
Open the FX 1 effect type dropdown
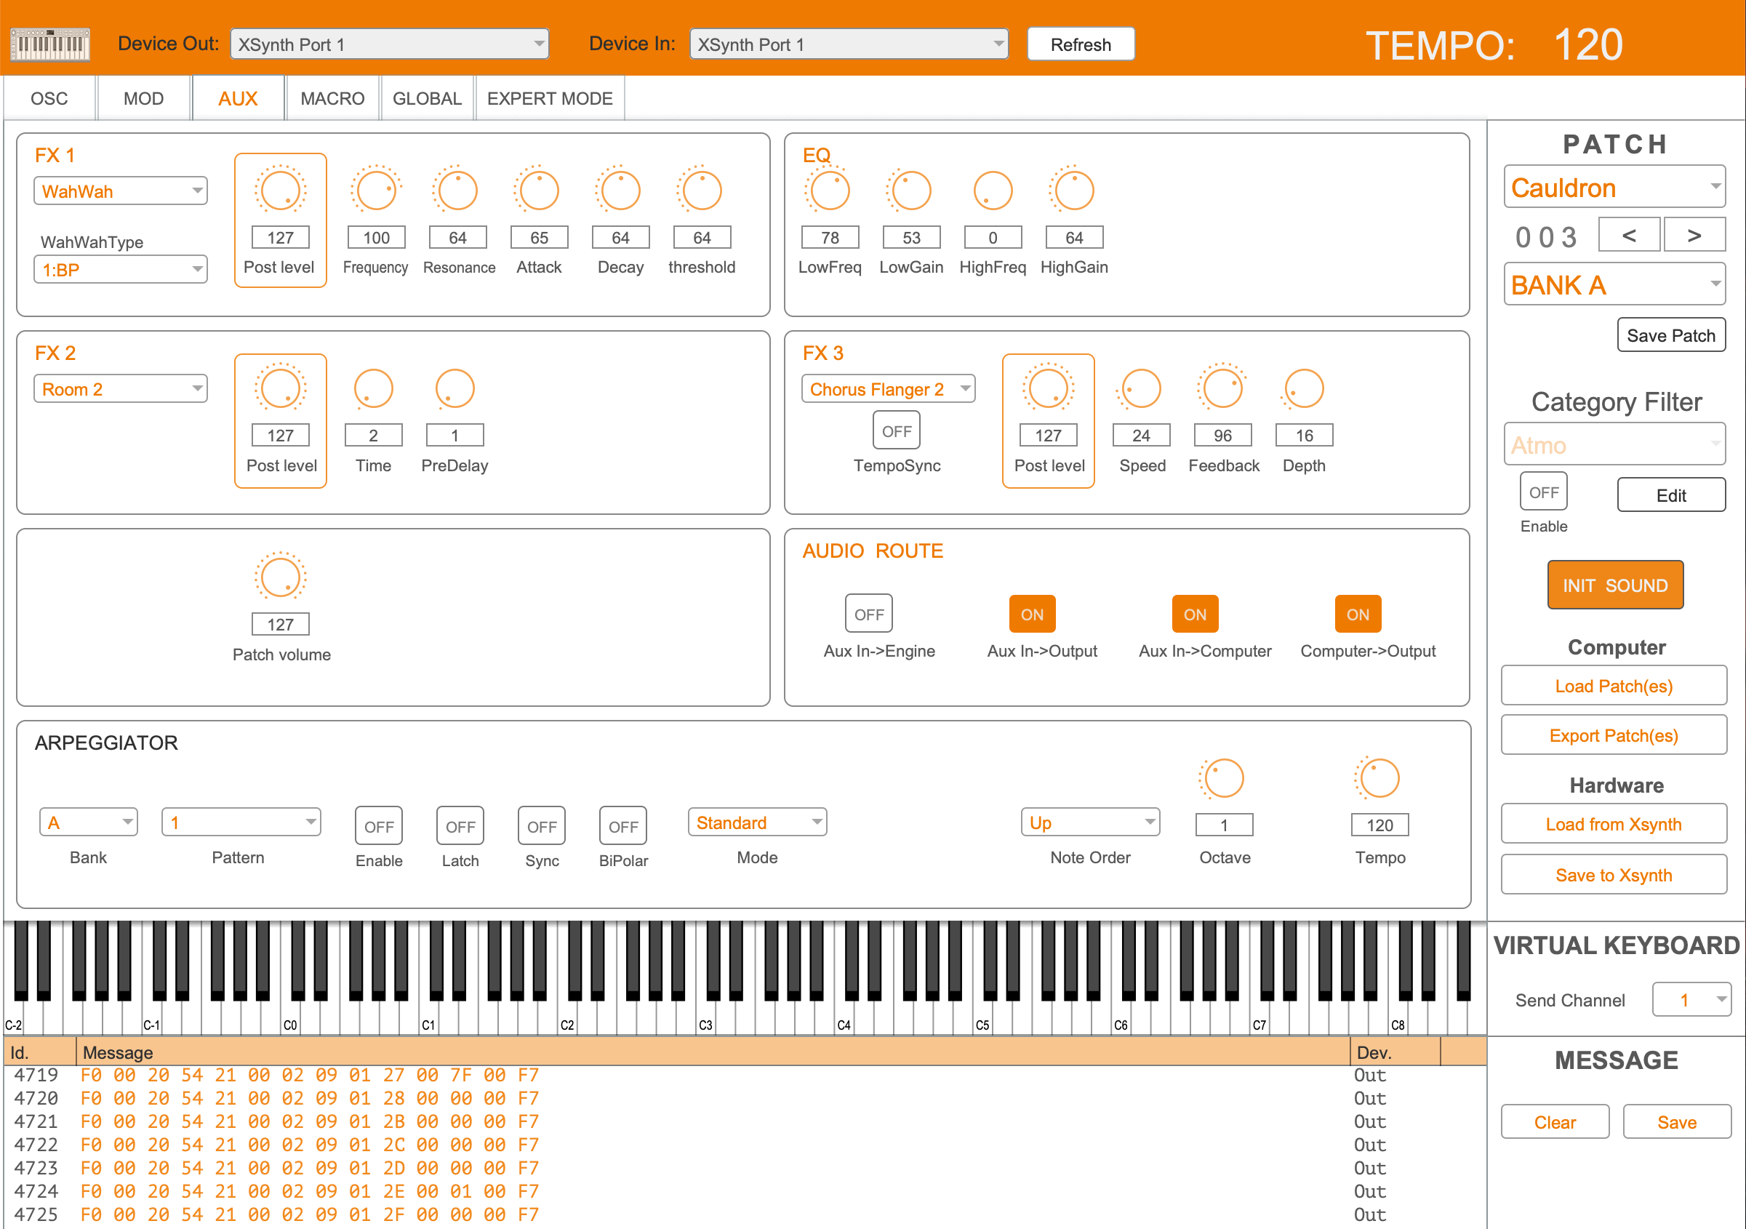(120, 190)
